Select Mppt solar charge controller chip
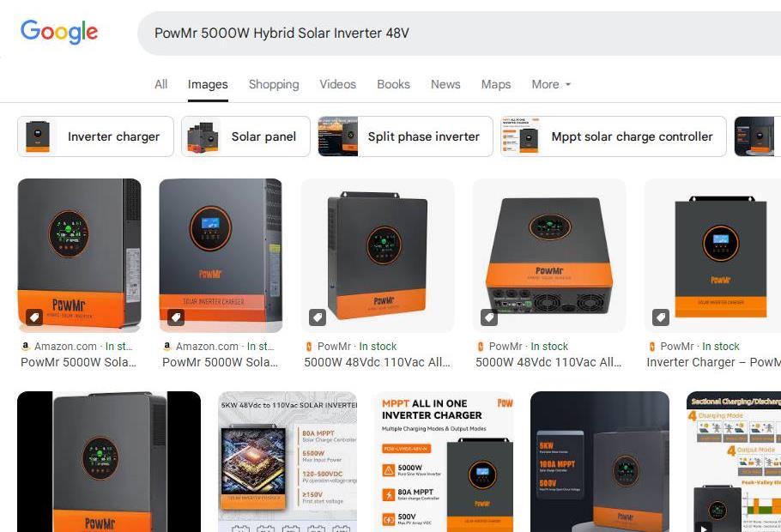781x532 pixels. [614, 136]
